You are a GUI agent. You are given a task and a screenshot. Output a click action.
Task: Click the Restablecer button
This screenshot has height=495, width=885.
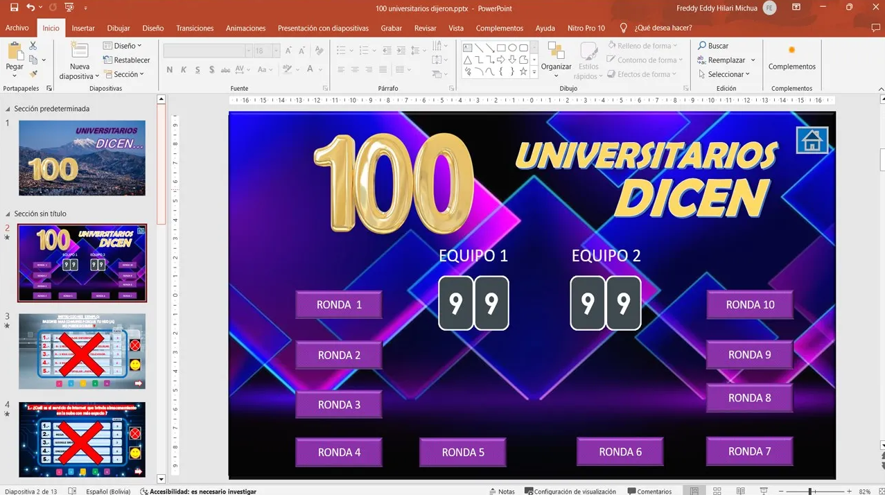127,60
